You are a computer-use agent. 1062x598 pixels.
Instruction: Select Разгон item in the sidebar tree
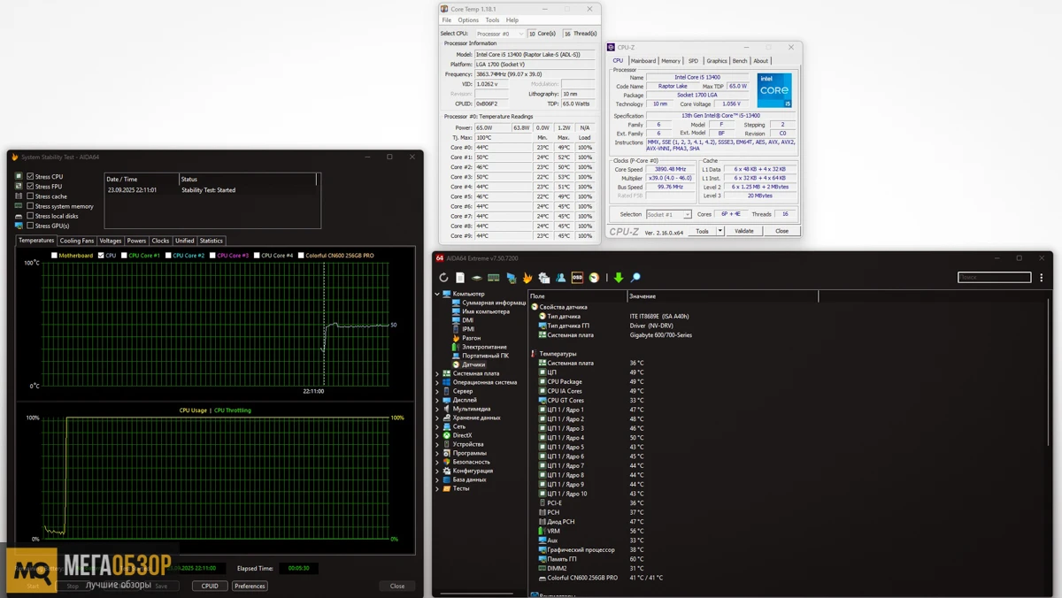pyautogui.click(x=471, y=338)
